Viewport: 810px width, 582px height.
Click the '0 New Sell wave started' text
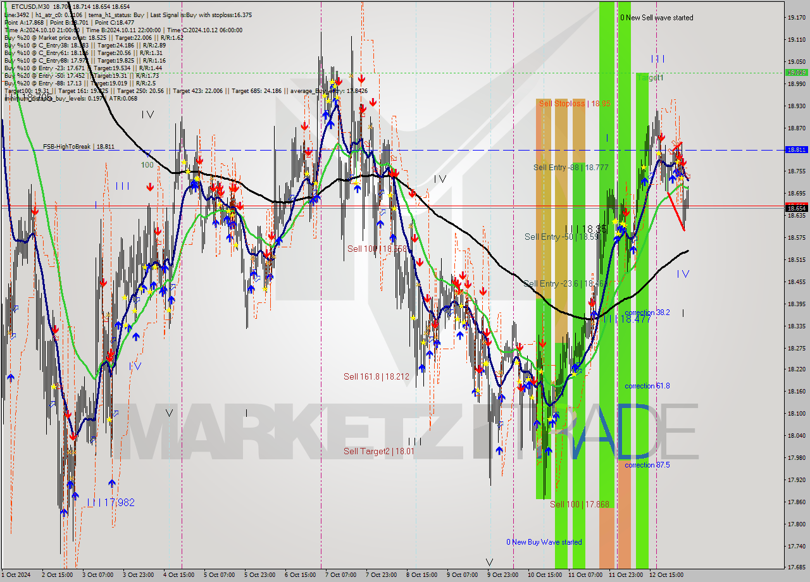657,18
